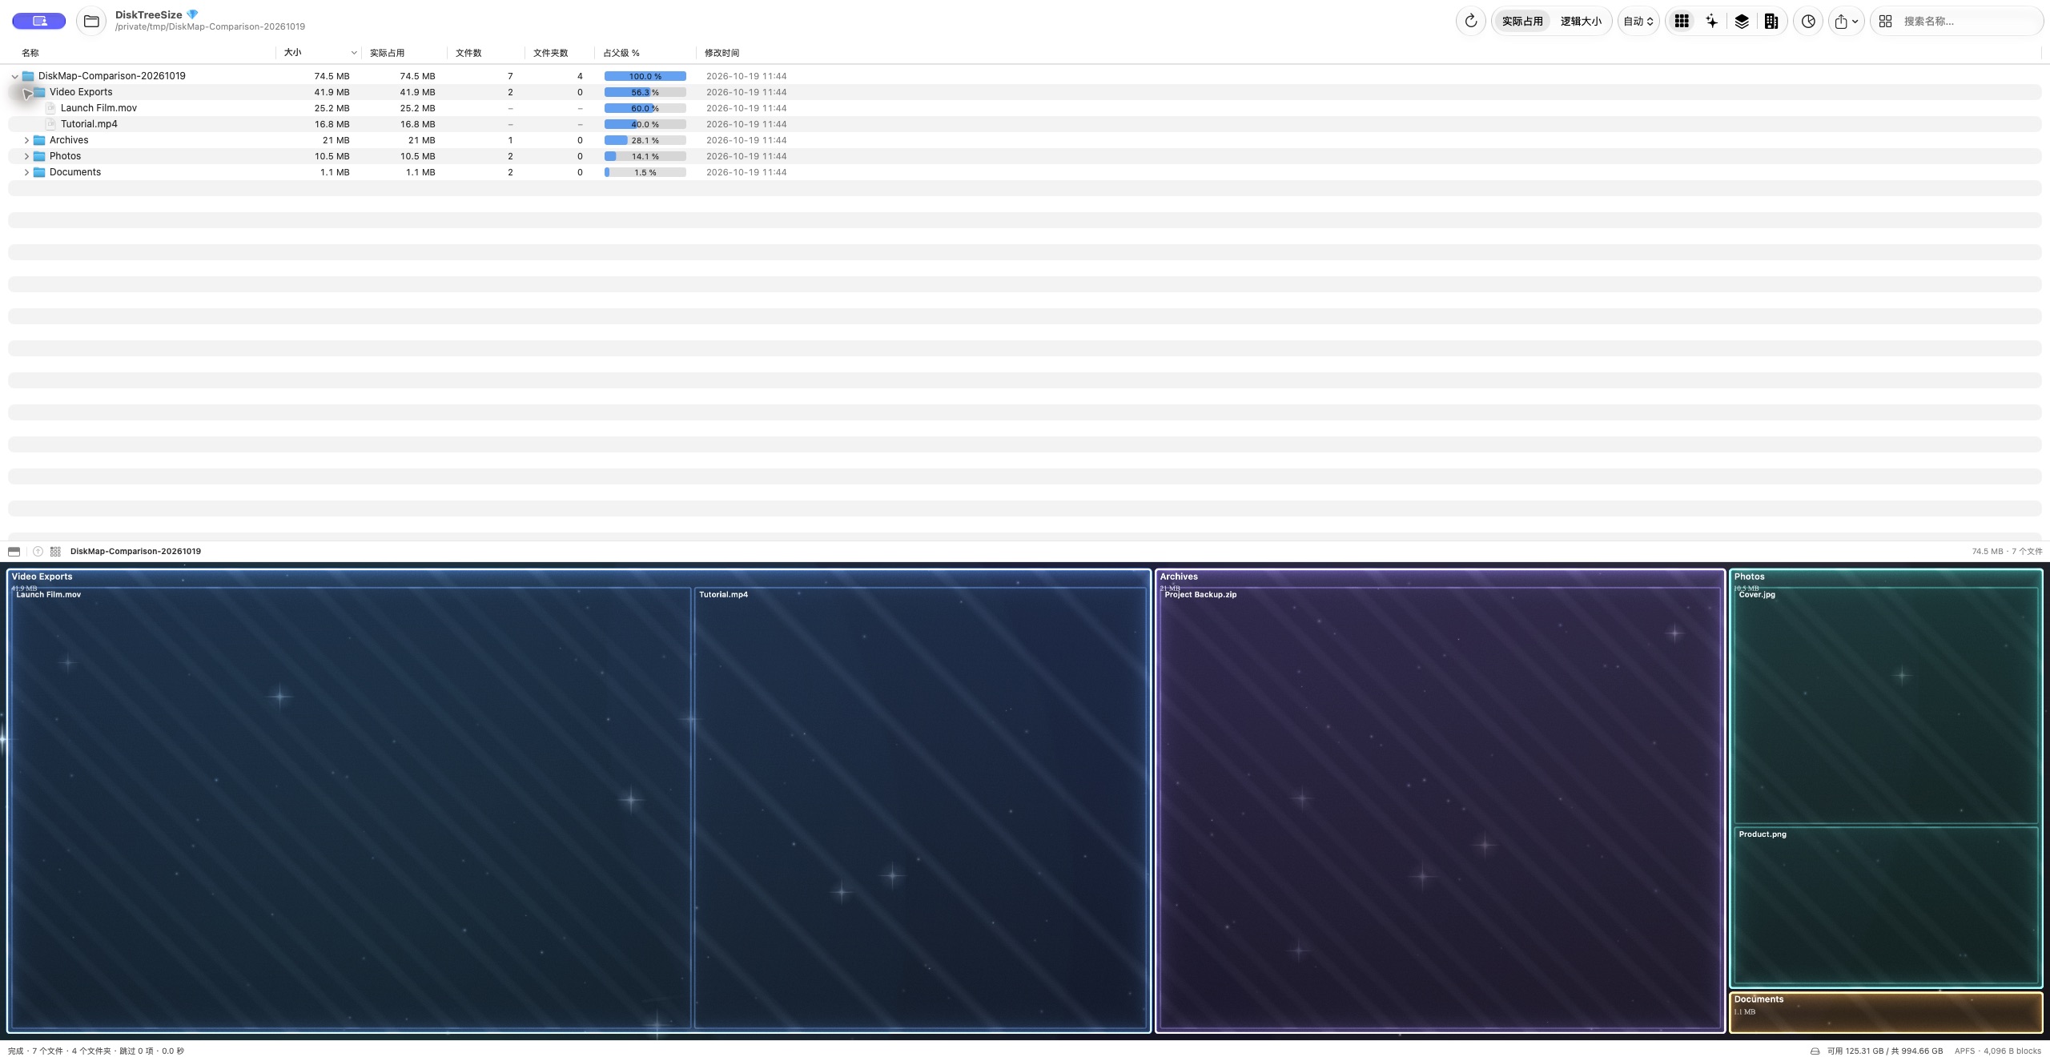
Task: Select Project Backup.zip block in treemap
Action: coord(1440,807)
